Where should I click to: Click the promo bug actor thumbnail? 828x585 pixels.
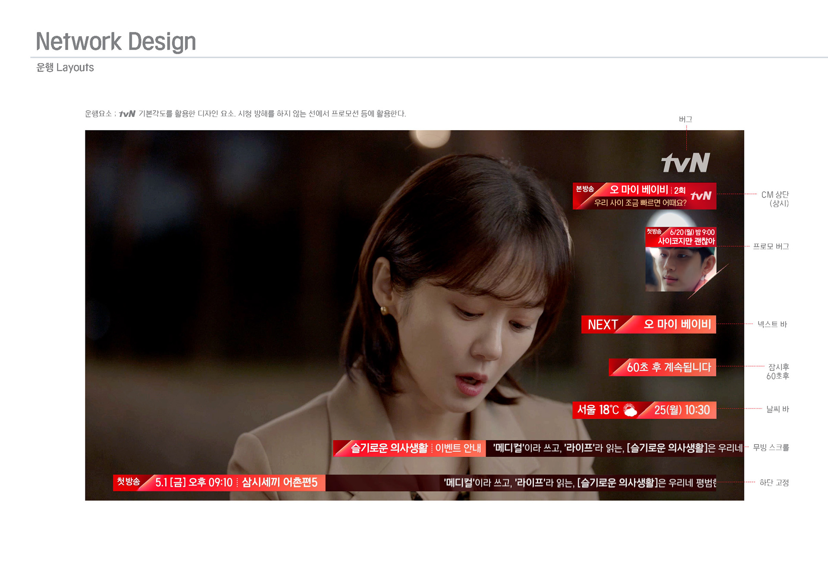click(677, 269)
